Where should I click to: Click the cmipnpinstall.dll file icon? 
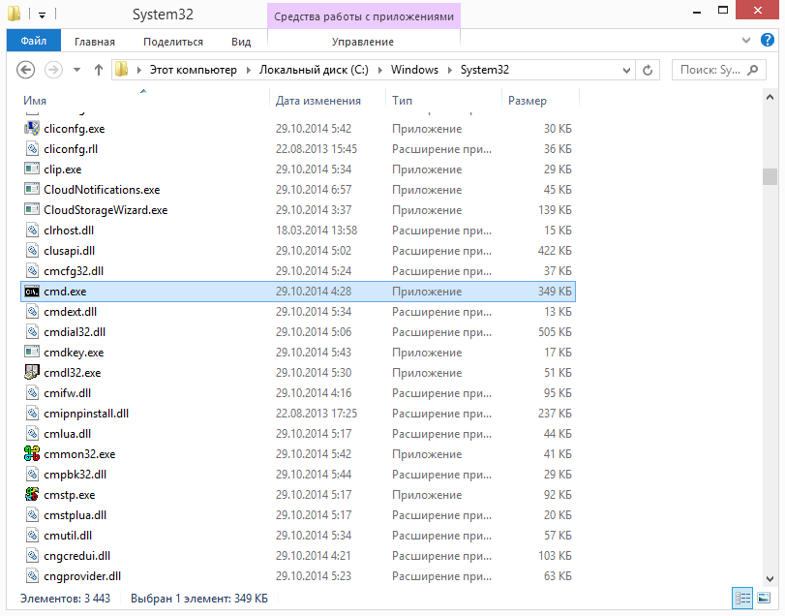tap(32, 414)
